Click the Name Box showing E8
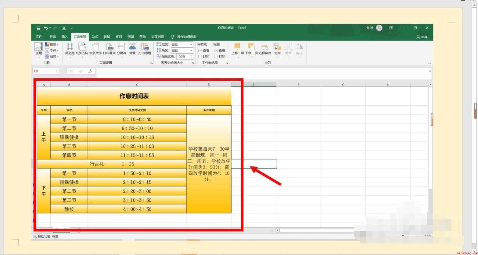Screen dimensions: 478x255 [45, 71]
